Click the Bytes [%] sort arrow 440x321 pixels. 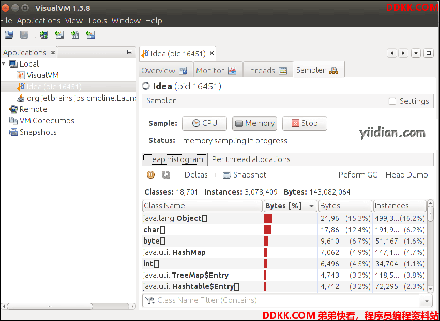311,206
